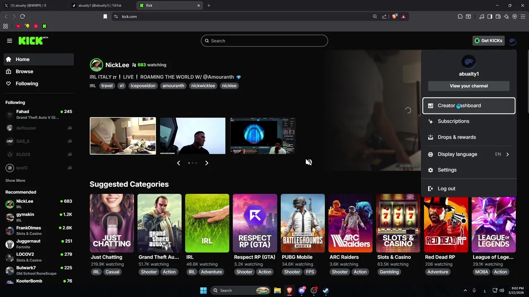This screenshot has width=529, height=297.
Task: Focus the Kick search field
Action: coord(264,41)
